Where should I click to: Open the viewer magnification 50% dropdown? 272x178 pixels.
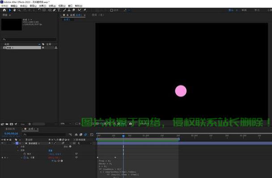tap(66, 124)
